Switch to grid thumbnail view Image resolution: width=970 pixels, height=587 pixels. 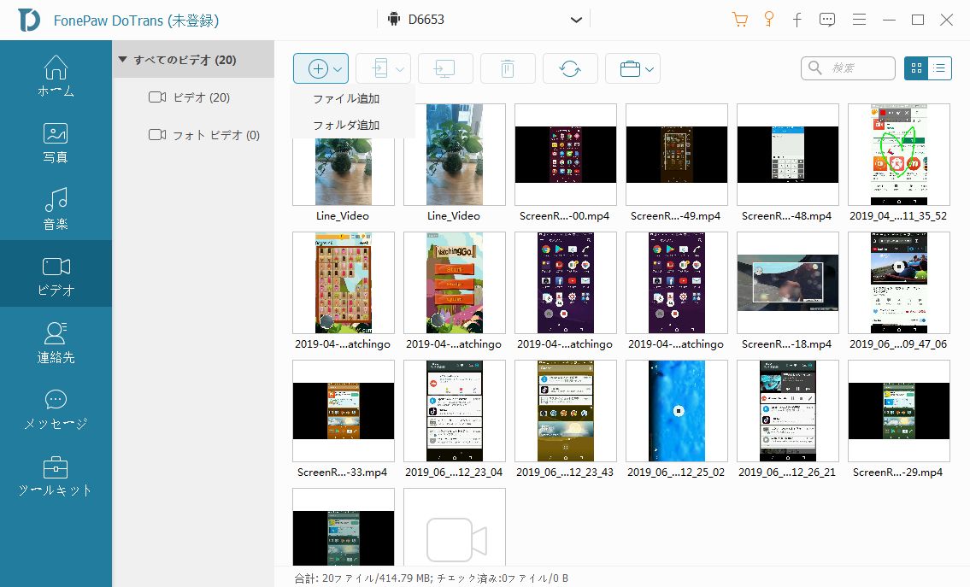pos(916,68)
